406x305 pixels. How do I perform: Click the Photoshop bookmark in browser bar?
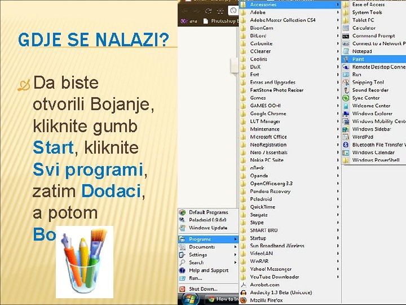(x=220, y=21)
